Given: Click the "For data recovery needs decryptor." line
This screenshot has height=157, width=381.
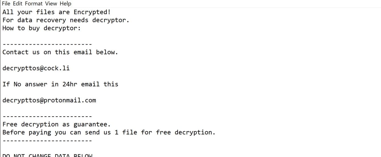Looking at the screenshot, I should click(x=66, y=20).
